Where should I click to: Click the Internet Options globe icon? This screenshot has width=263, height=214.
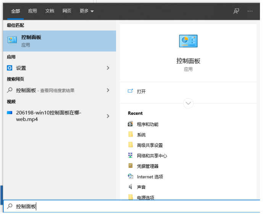[x=131, y=177]
